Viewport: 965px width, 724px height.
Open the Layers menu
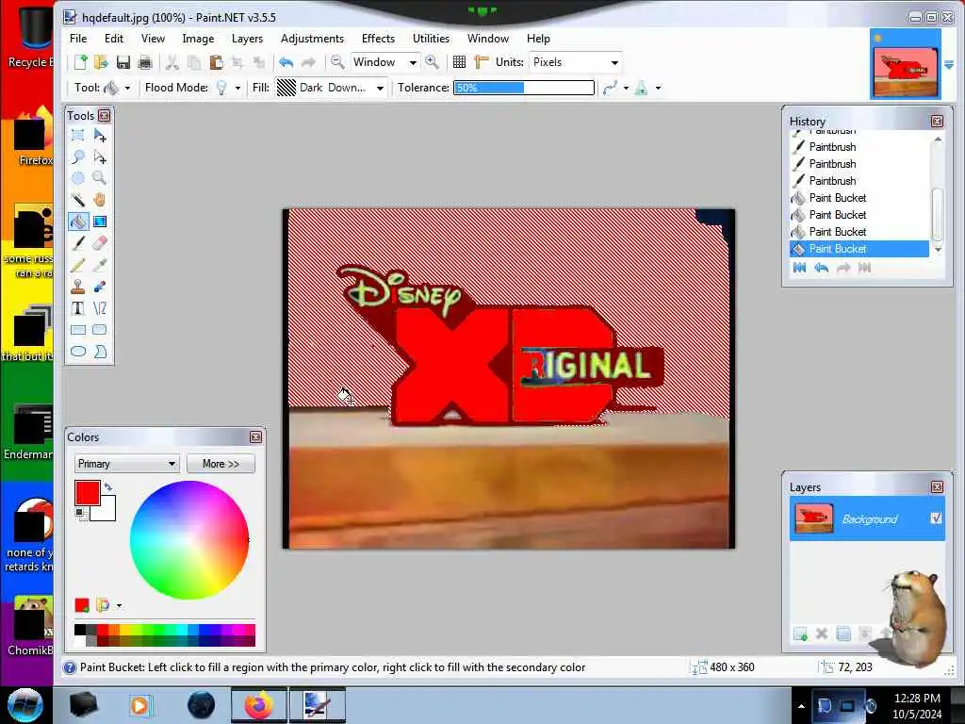[247, 38]
